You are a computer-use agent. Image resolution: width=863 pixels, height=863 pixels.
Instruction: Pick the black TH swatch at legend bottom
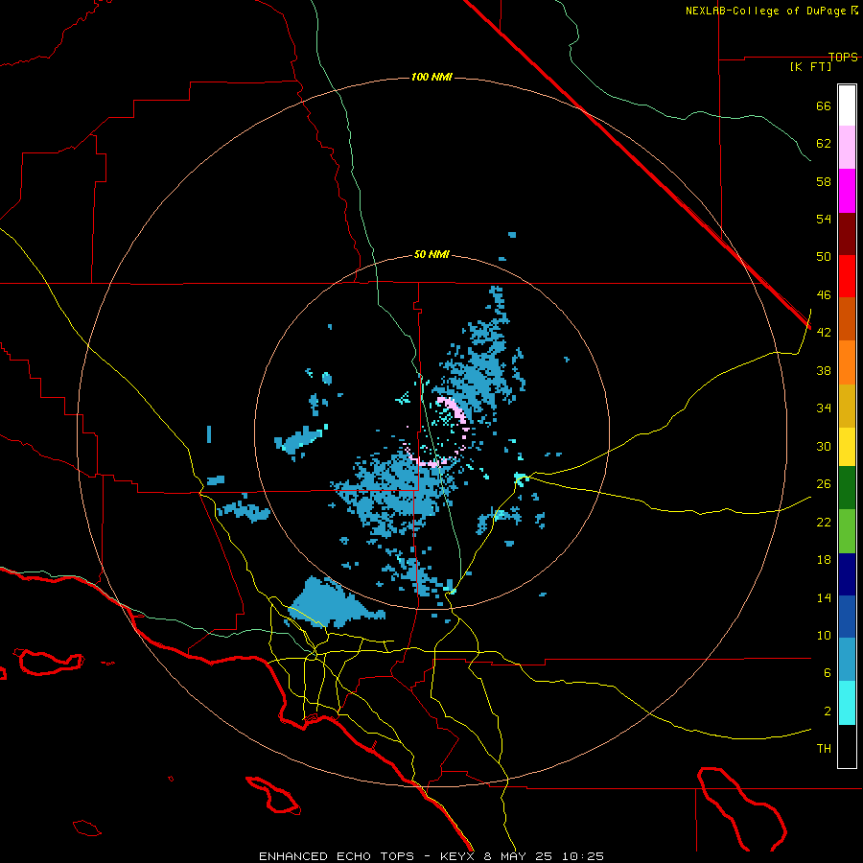847,746
